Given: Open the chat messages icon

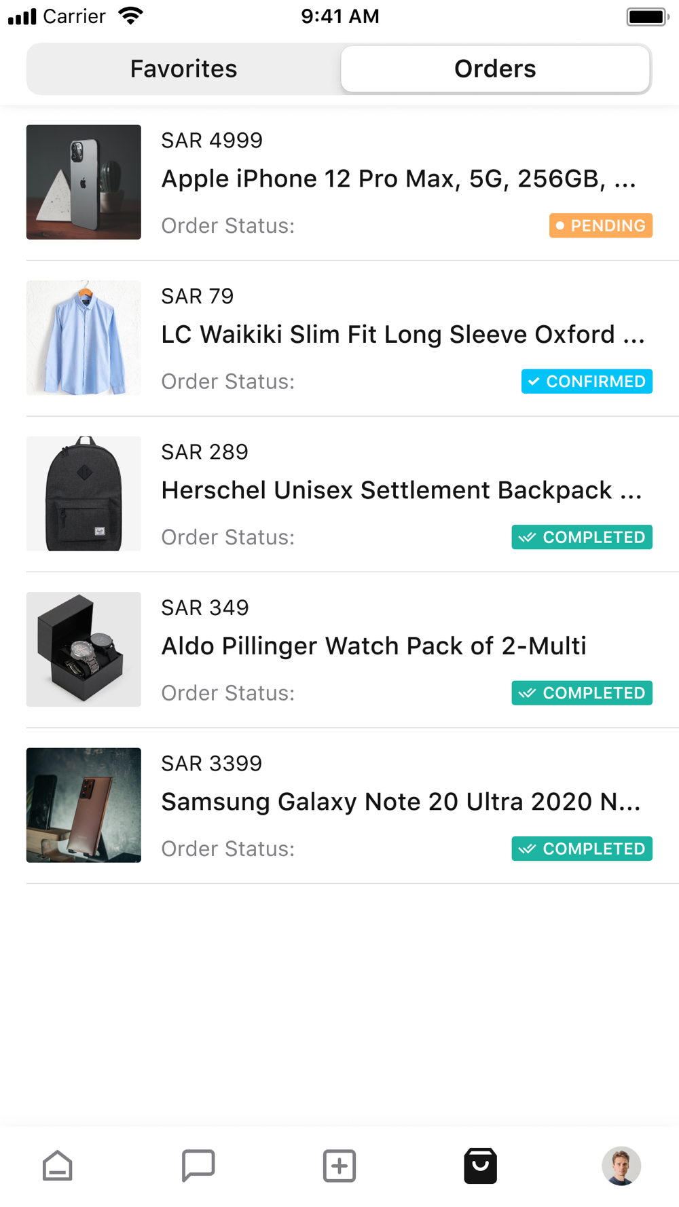Looking at the screenshot, I should (x=198, y=1166).
